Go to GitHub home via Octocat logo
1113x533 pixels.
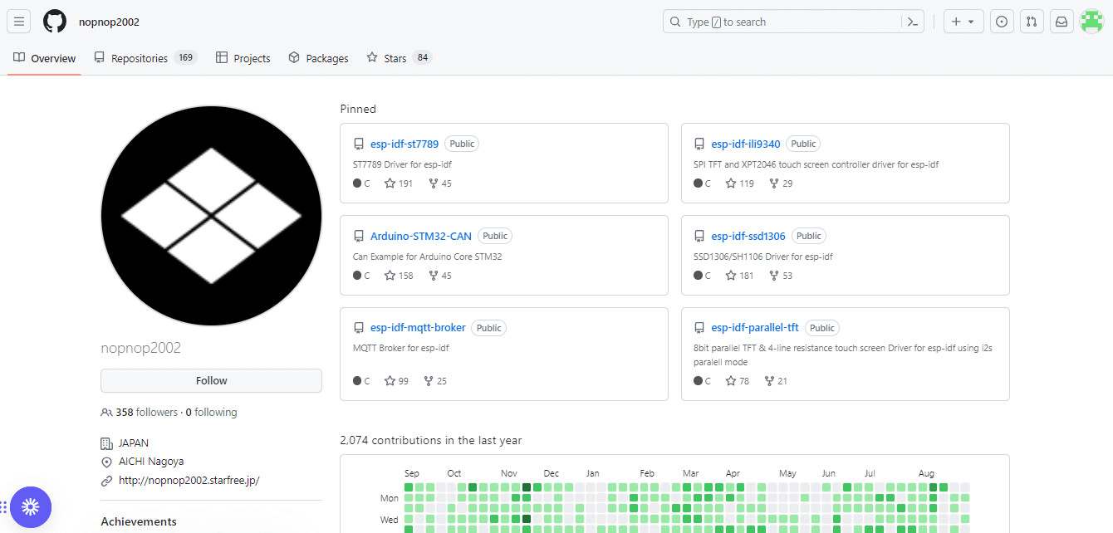pos(55,22)
